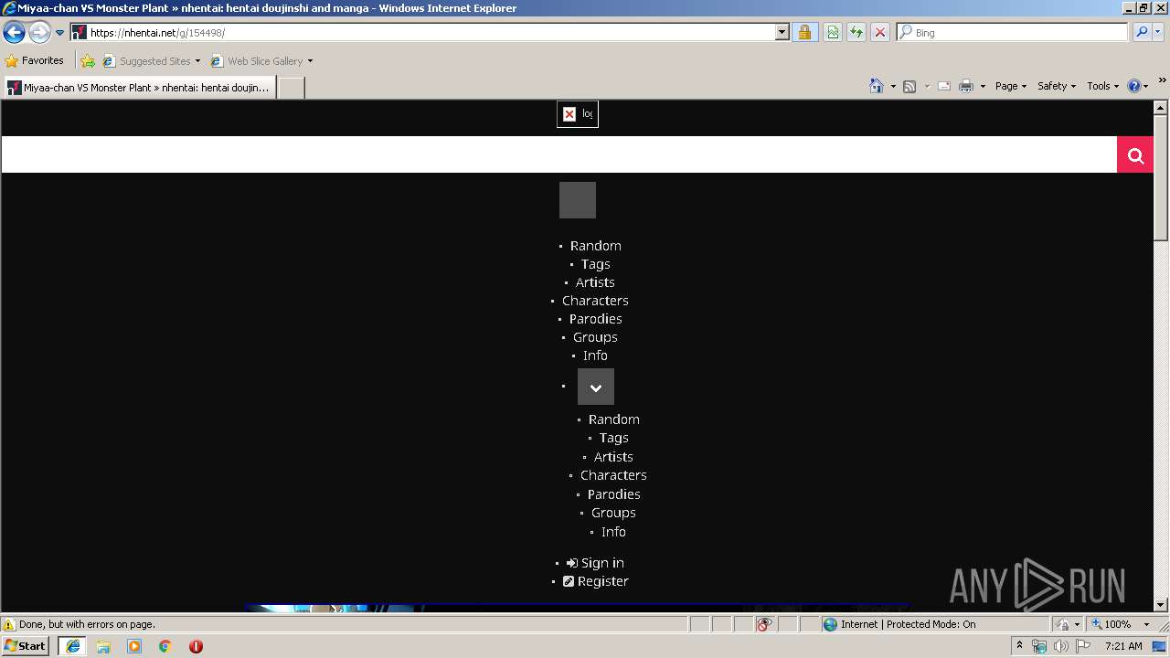
Task: Open Windows Explorer from taskbar
Action: pos(103,646)
